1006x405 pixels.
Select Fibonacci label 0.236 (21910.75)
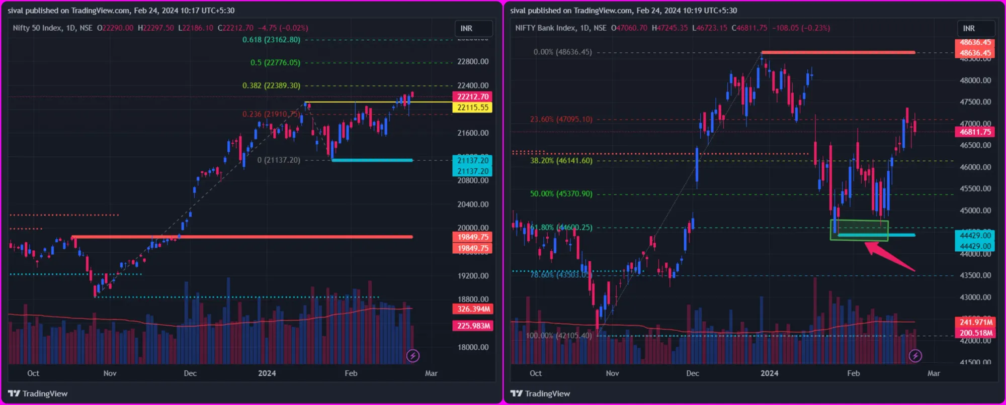(271, 115)
